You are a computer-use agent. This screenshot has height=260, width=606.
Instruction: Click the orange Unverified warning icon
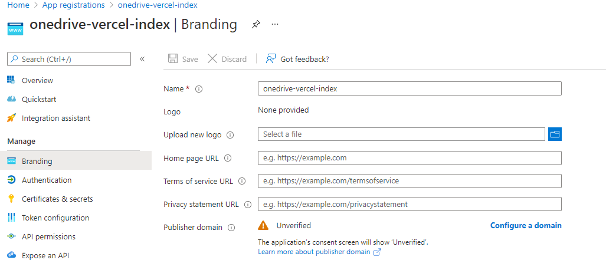pos(263,225)
